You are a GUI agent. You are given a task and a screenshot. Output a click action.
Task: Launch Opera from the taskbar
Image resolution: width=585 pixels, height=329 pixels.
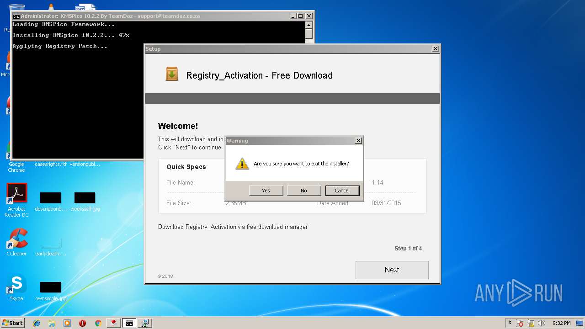[82, 323]
